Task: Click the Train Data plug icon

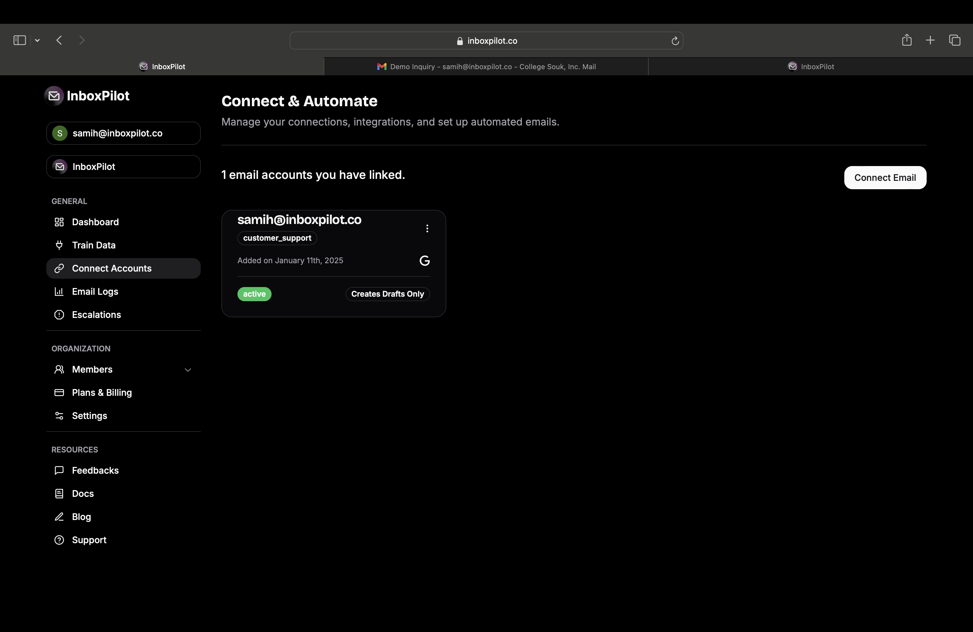Action: pos(59,245)
